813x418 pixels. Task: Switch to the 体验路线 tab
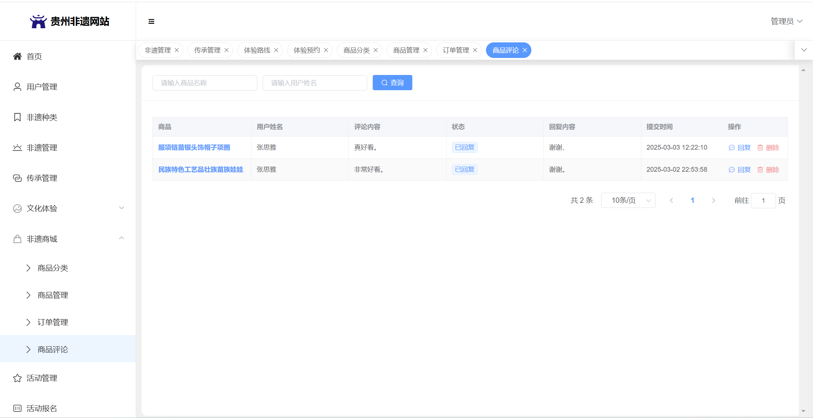(x=257, y=50)
